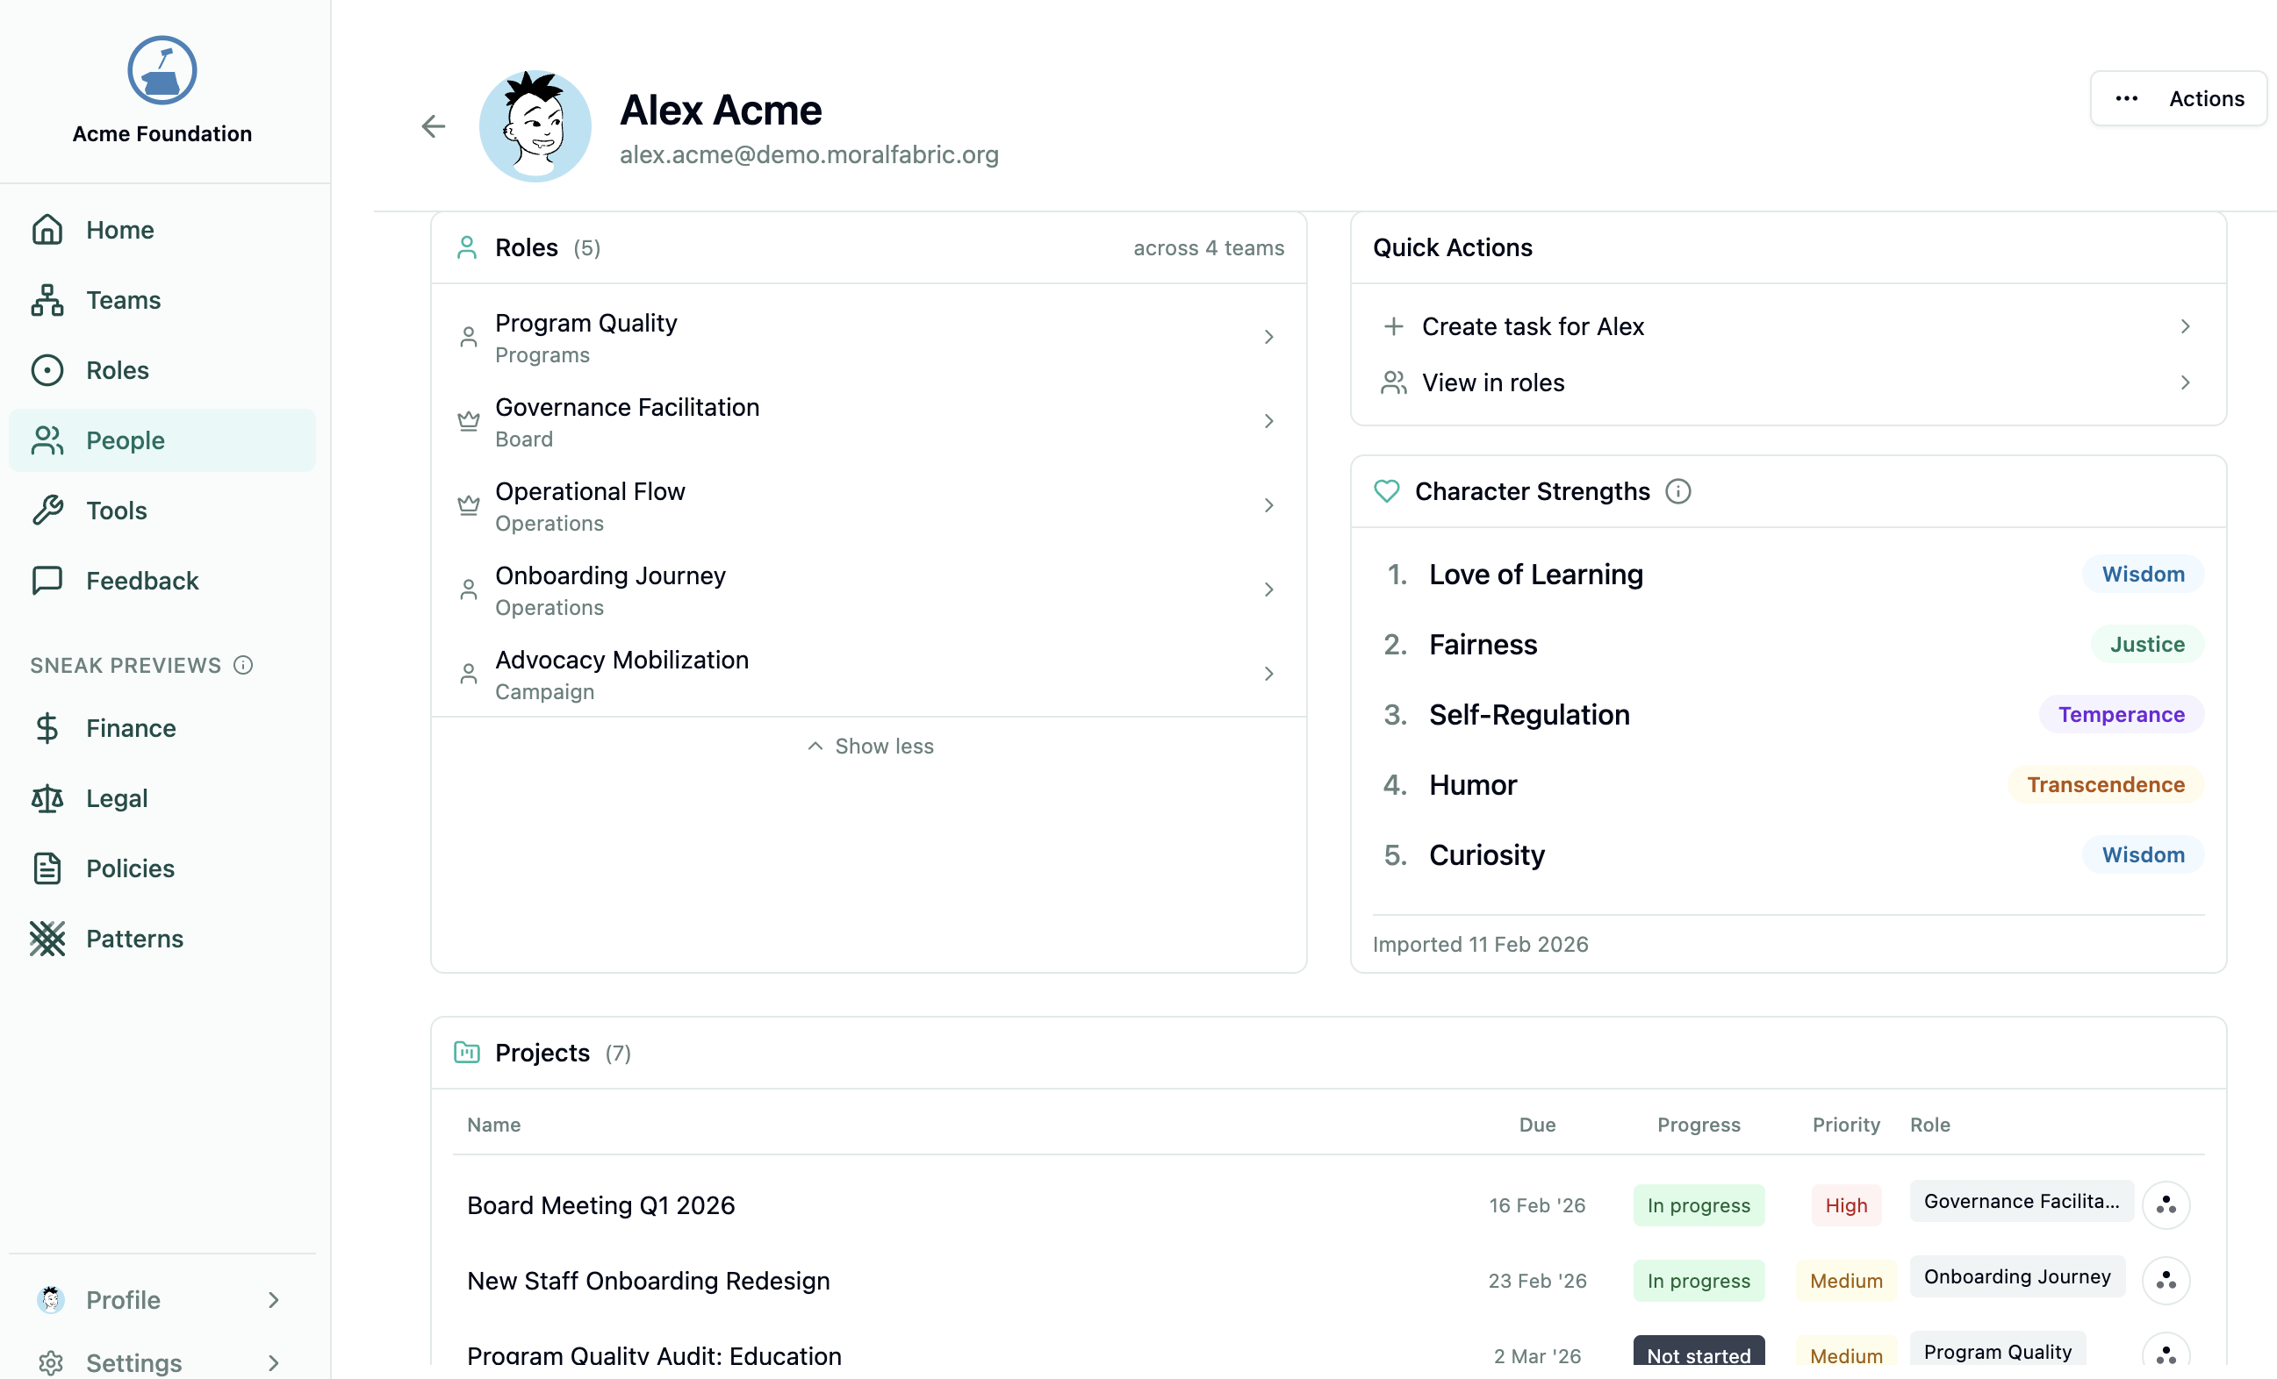Open the Program Quality role chevron
Image resolution: width=2277 pixels, height=1379 pixels.
click(x=1268, y=337)
